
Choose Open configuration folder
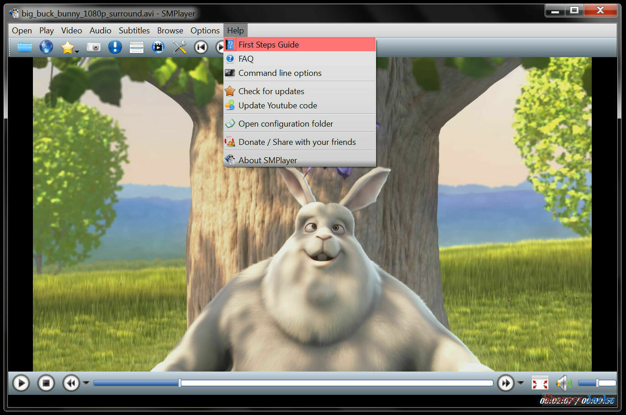coord(300,123)
